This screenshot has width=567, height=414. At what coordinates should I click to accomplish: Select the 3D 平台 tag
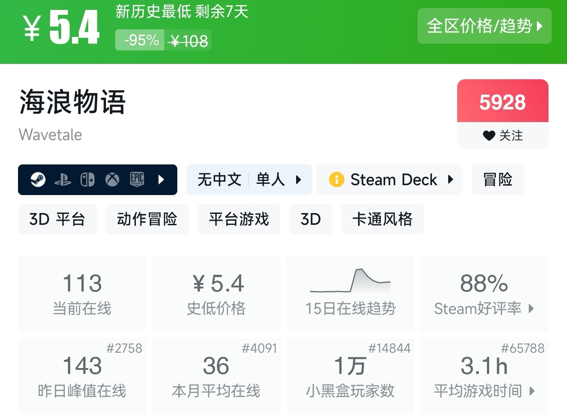pyautogui.click(x=57, y=219)
